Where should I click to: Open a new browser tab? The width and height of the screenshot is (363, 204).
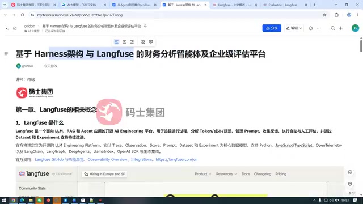(314, 5)
